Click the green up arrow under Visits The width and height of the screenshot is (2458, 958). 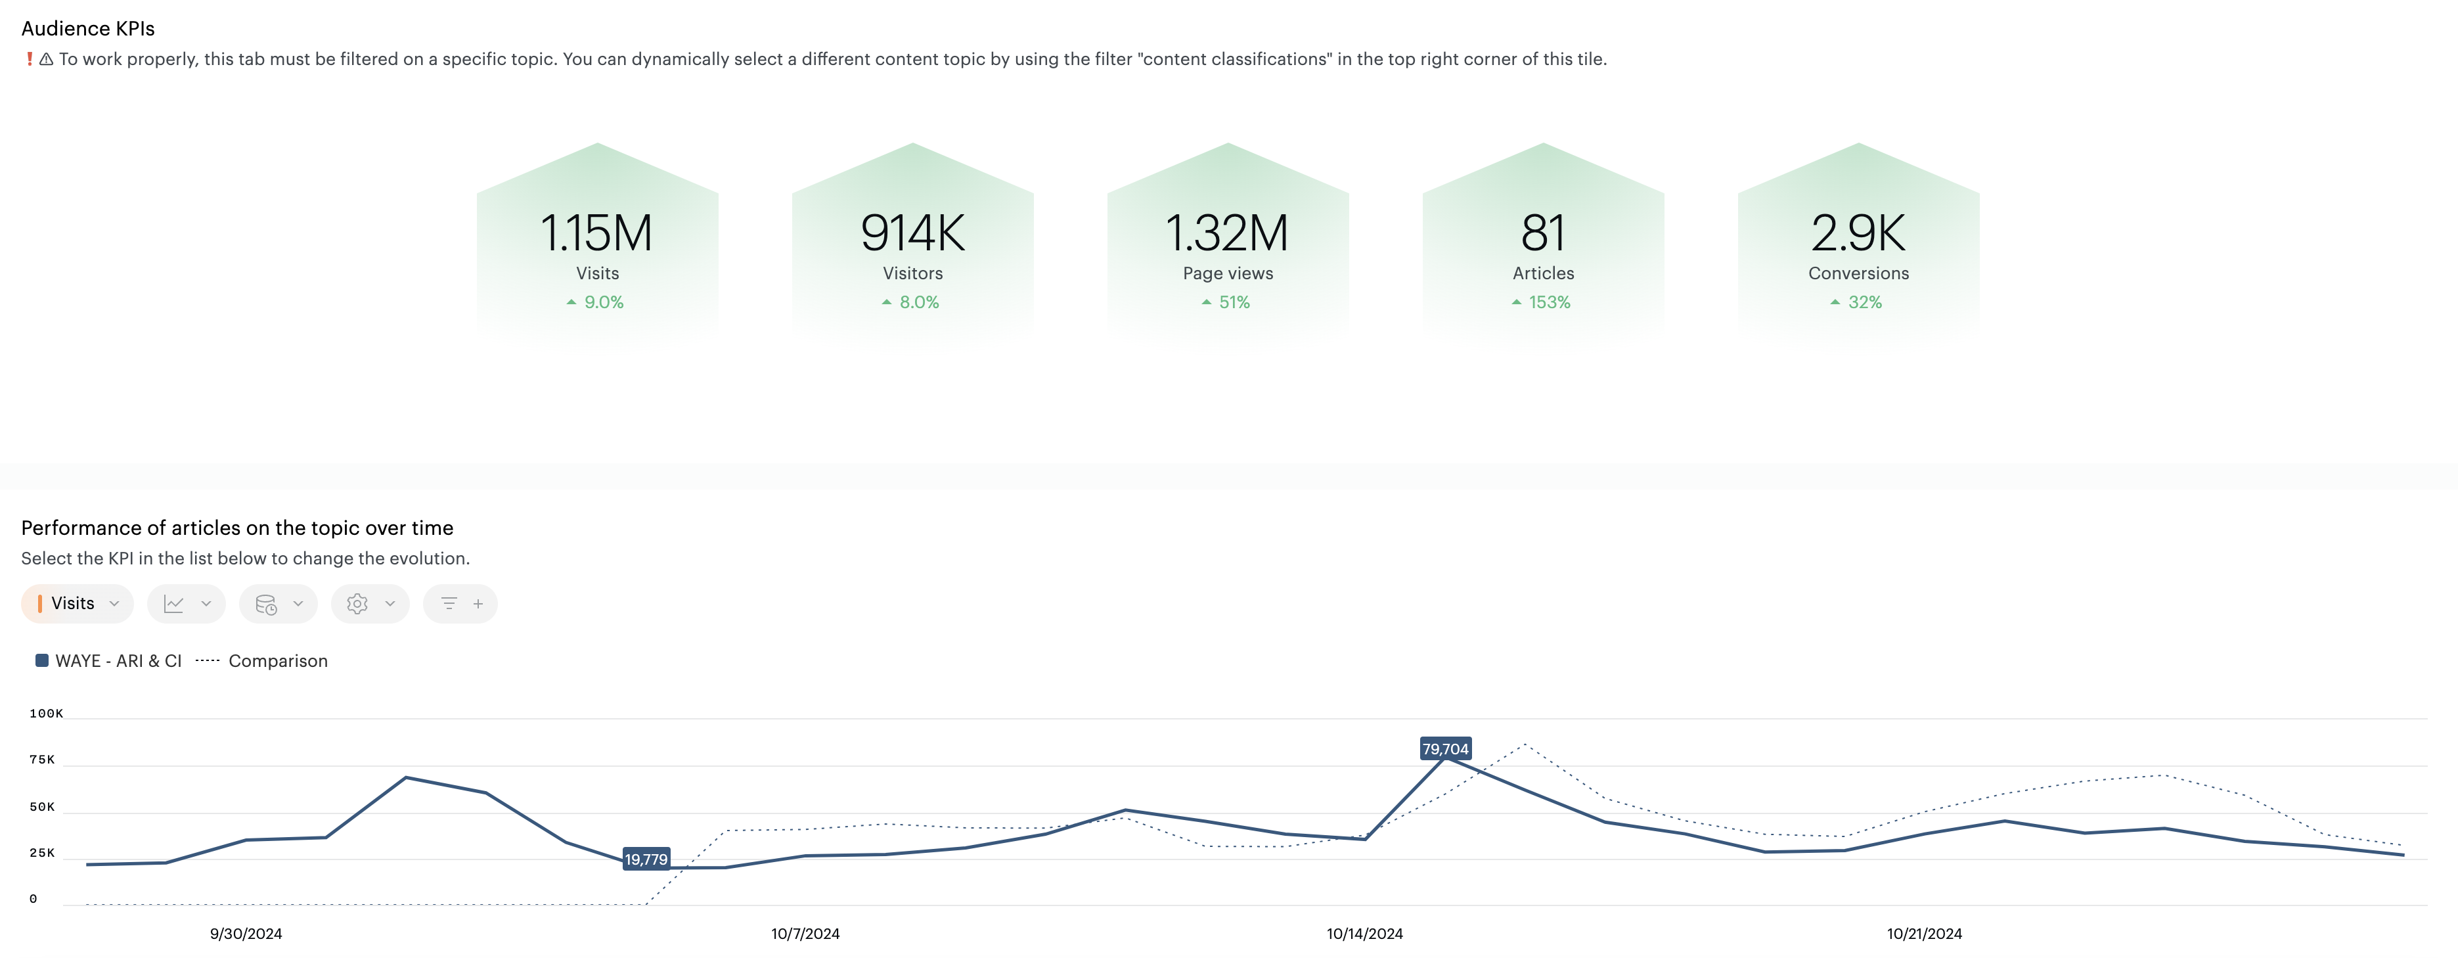(x=571, y=302)
